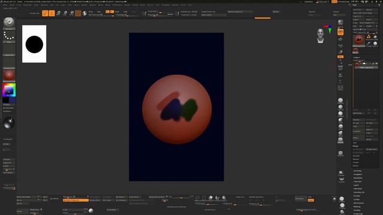
Task: Open the Zplugin menu
Action: [x=175, y=5]
